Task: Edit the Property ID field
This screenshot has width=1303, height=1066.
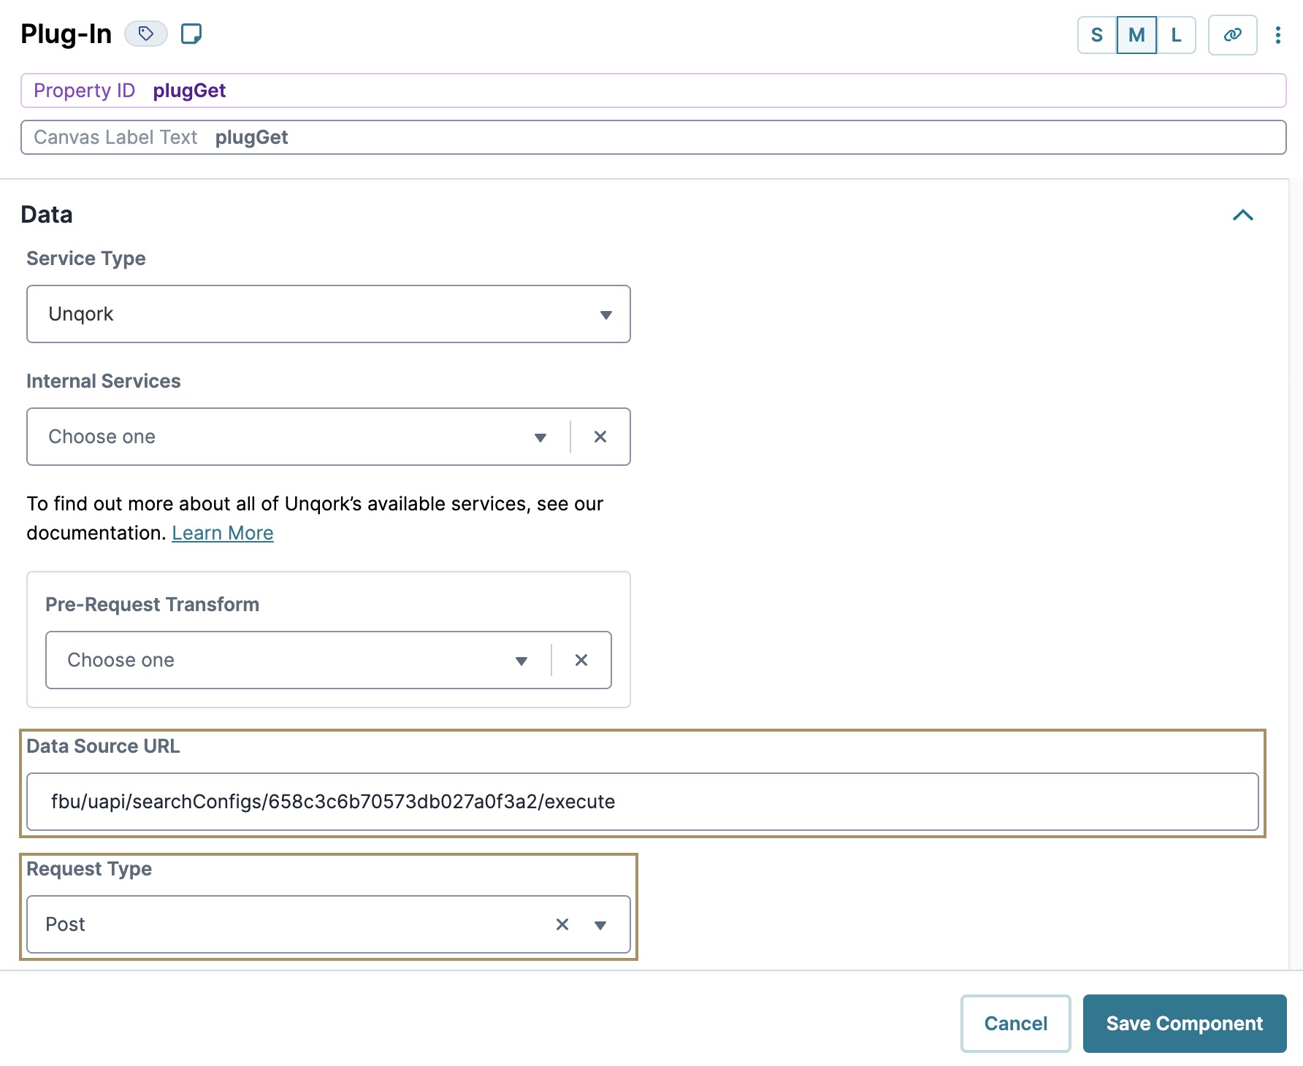Action: pyautogui.click(x=653, y=91)
